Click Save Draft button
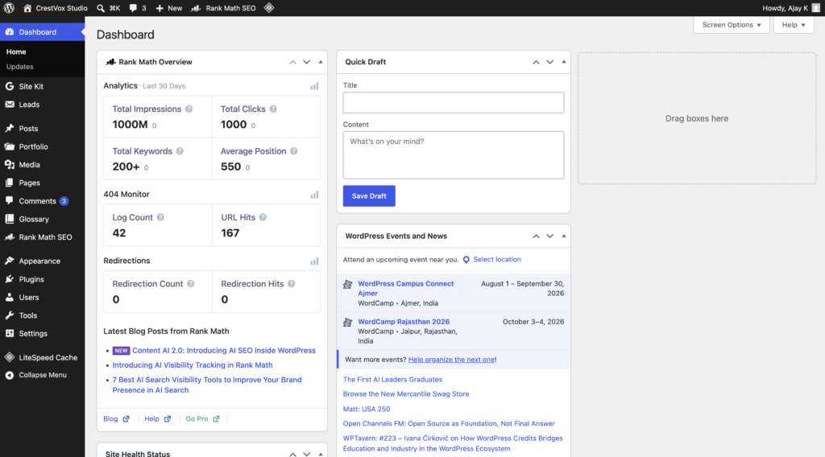Image resolution: width=825 pixels, height=457 pixels. pos(369,196)
